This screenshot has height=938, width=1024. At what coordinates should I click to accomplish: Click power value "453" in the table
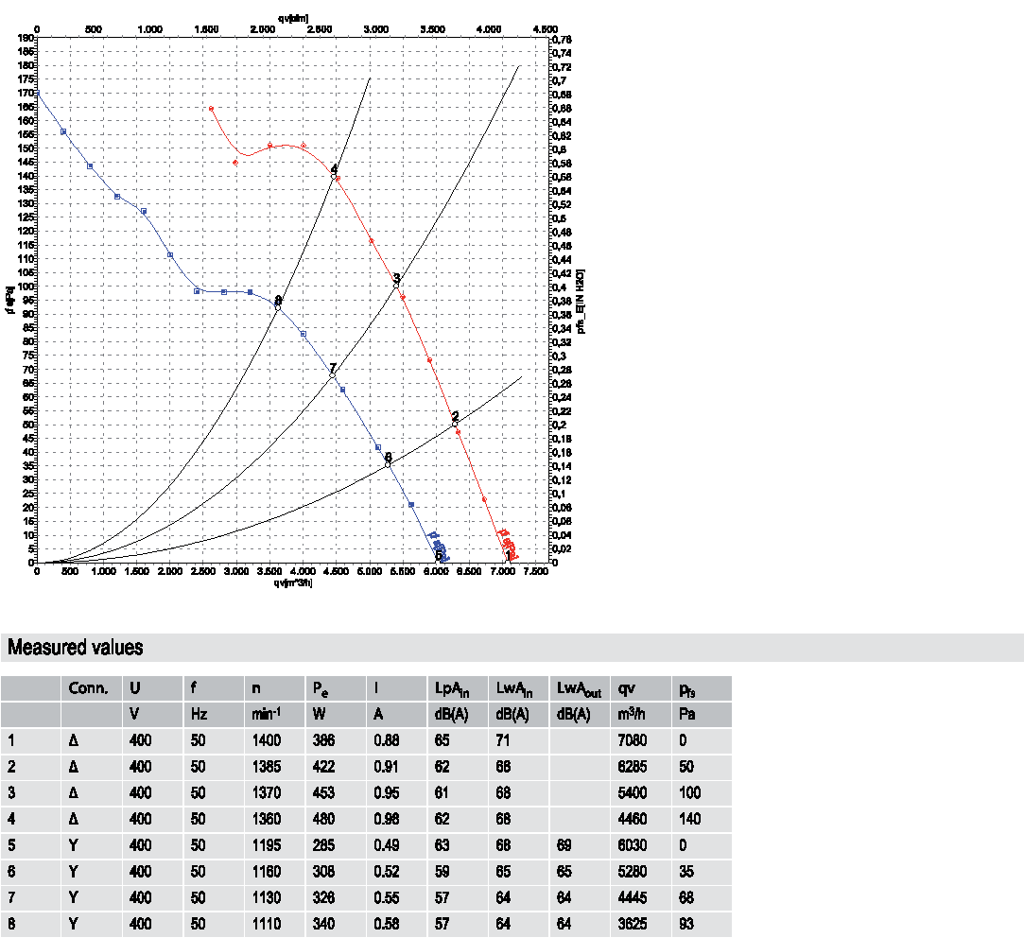click(323, 792)
